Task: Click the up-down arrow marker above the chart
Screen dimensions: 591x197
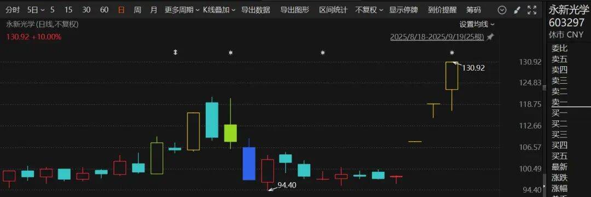Action: [175, 53]
